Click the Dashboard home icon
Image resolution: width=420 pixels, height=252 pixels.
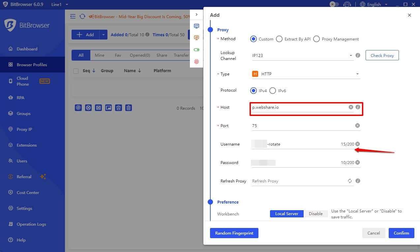(x=11, y=49)
